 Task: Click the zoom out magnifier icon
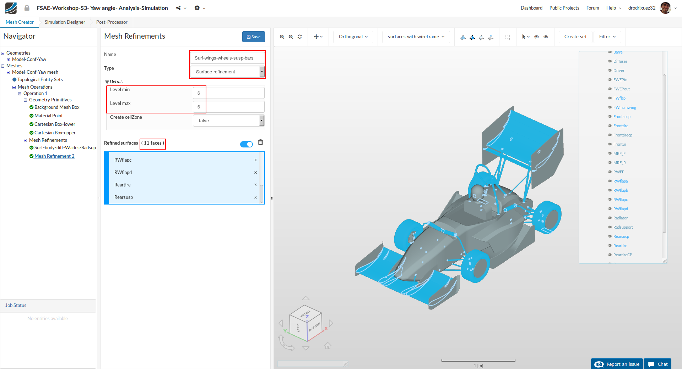291,37
